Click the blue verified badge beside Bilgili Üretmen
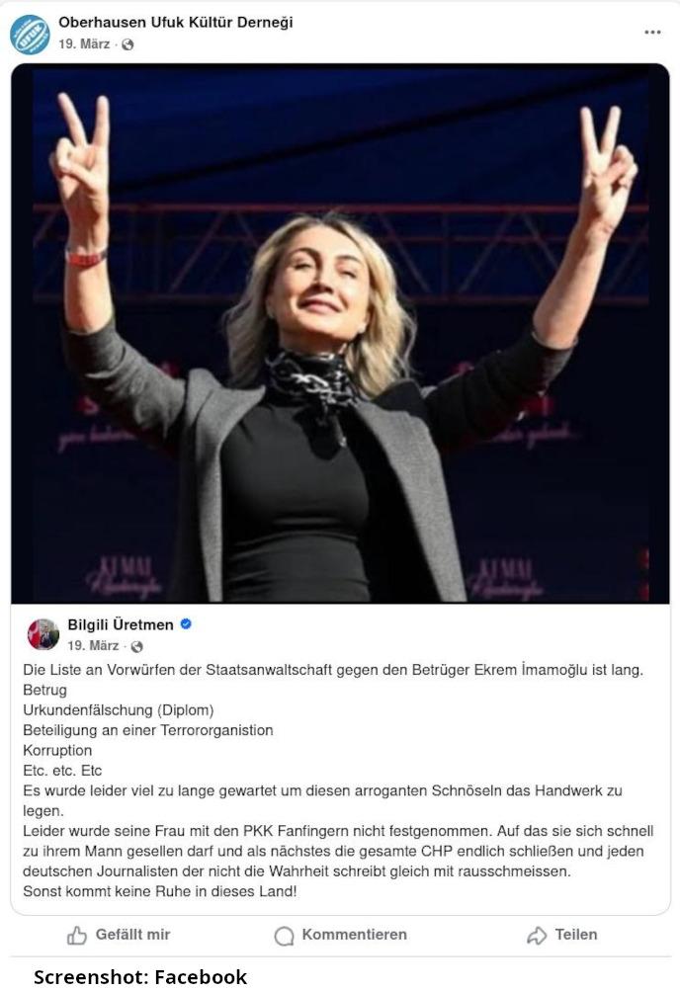Image resolution: width=680 pixels, height=992 pixels. coord(186,623)
